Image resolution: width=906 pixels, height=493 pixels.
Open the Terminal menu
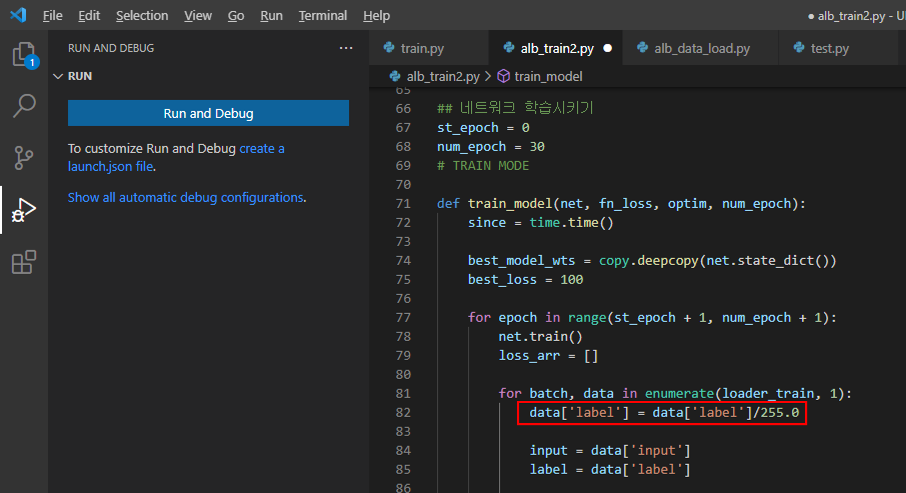[323, 16]
